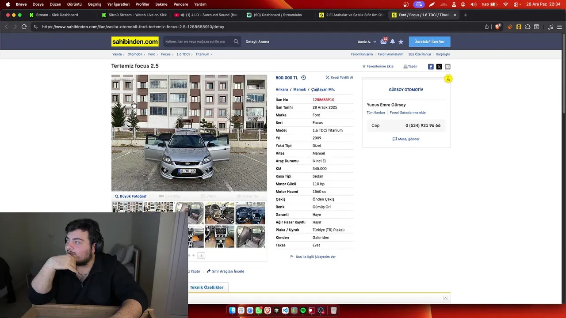Click the Yazdır print link
This screenshot has width=566, height=318.
(410, 66)
